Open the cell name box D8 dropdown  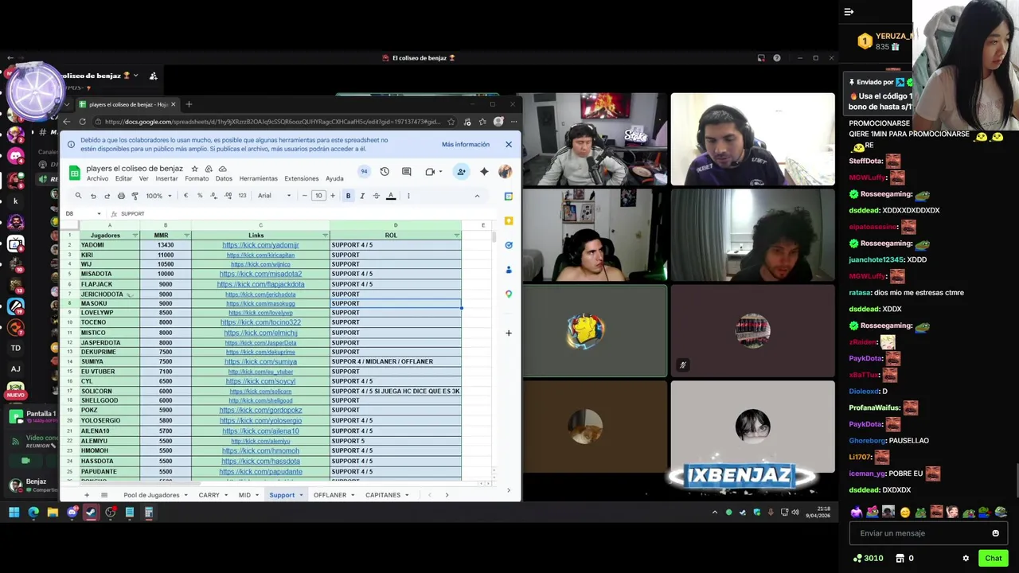99,213
